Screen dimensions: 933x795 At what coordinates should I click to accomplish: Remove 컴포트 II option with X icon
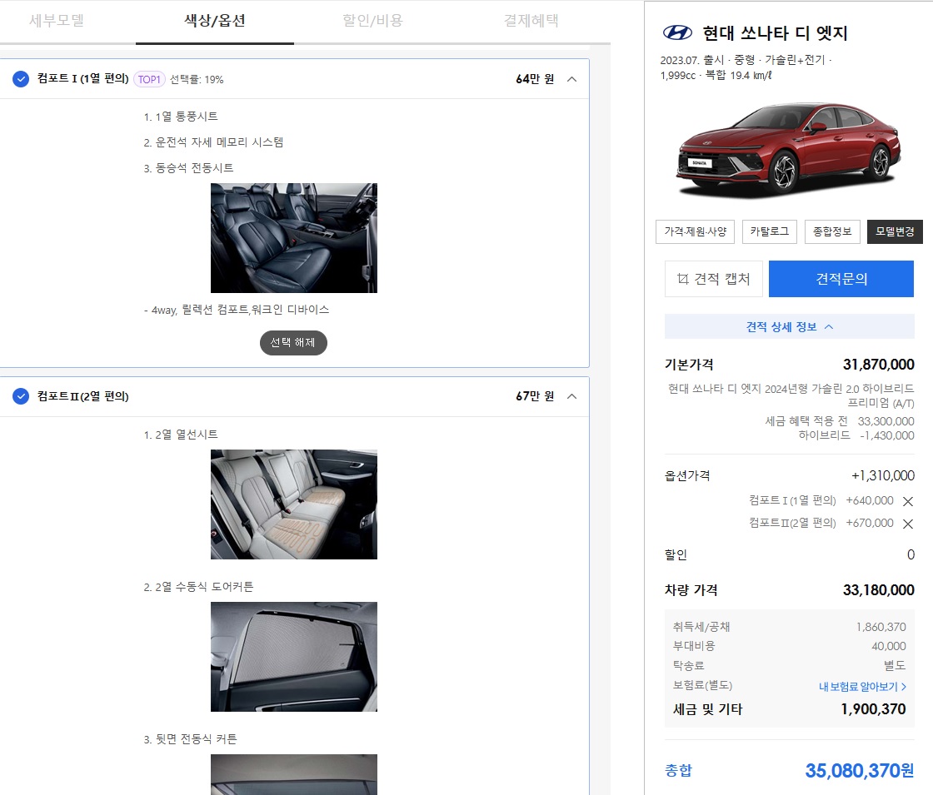point(908,524)
